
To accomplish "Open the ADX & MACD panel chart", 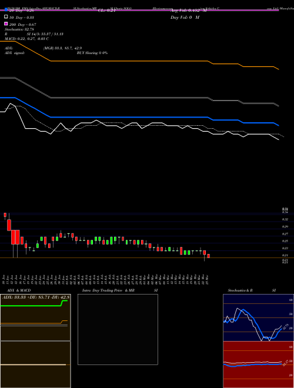I will pyautogui.click(x=35, y=341).
